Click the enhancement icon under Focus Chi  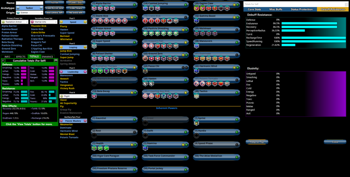tap(145, 71)
